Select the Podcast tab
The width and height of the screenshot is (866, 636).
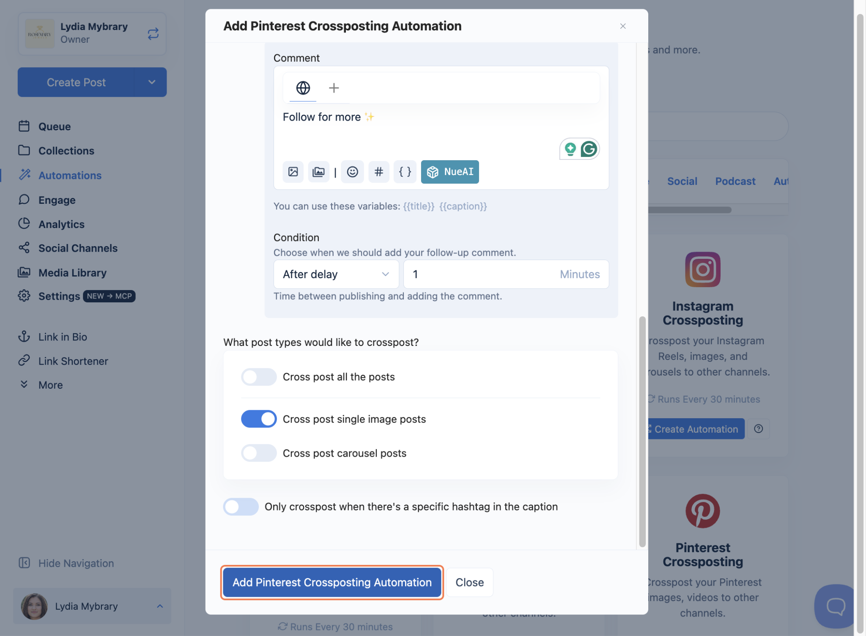tap(735, 181)
